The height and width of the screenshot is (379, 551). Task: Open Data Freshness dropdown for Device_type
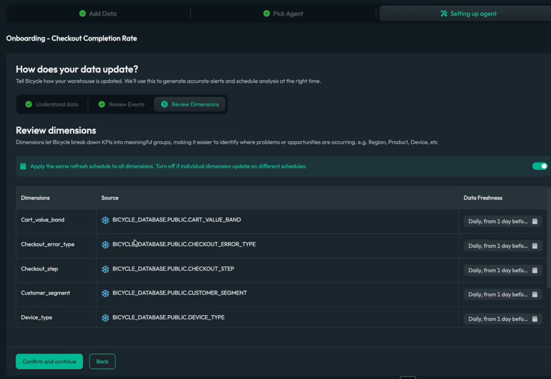tap(503, 319)
